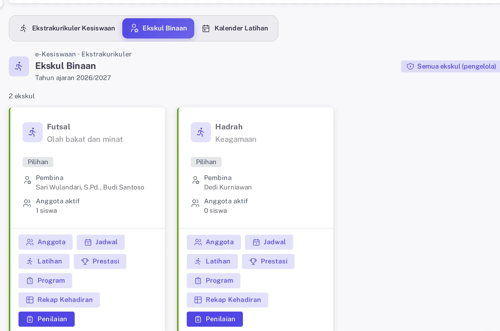
Task: View Prestasi for Hadrah
Action: click(268, 261)
